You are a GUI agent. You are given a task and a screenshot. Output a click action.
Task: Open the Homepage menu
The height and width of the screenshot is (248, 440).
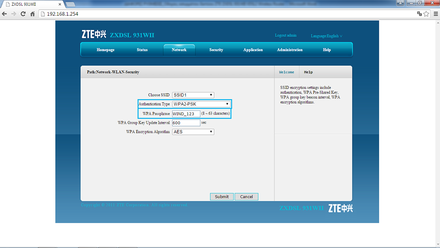[x=106, y=50]
